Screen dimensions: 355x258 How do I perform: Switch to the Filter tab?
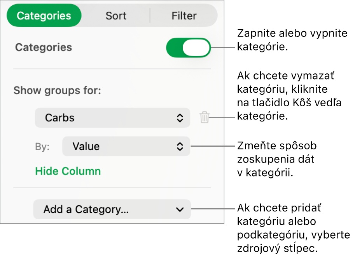click(x=184, y=16)
